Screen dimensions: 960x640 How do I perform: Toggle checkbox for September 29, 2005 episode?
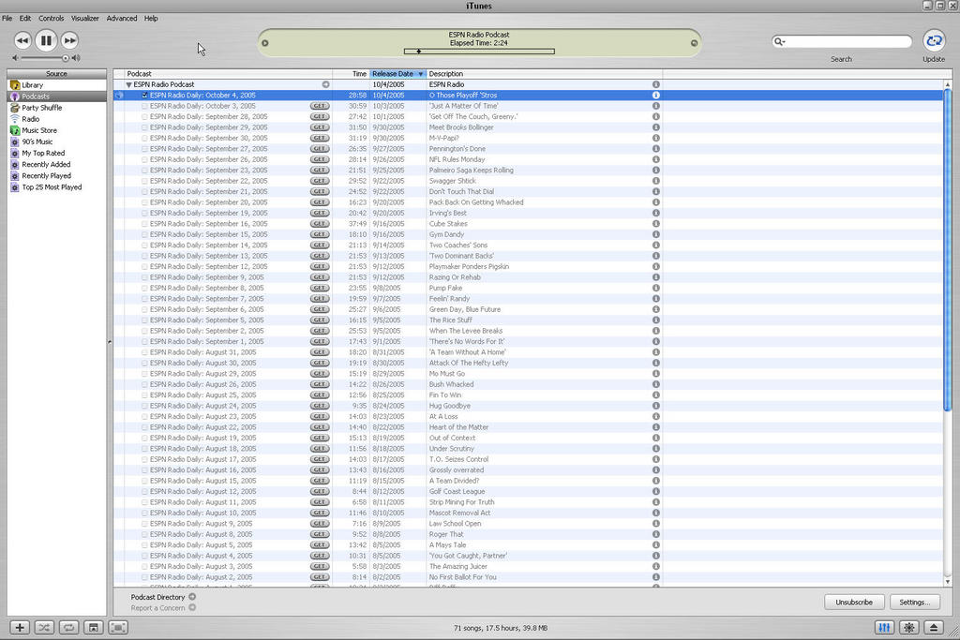pos(144,127)
